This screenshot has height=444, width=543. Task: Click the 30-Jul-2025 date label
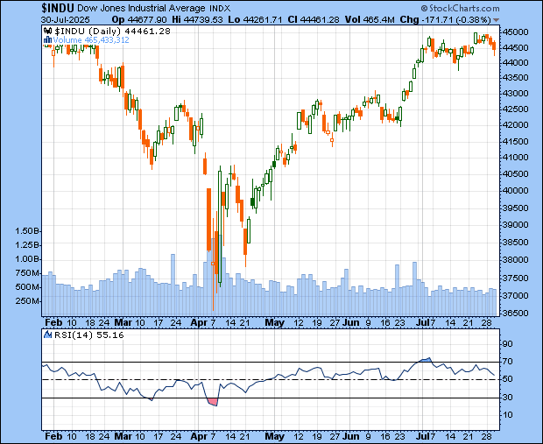tap(66, 20)
